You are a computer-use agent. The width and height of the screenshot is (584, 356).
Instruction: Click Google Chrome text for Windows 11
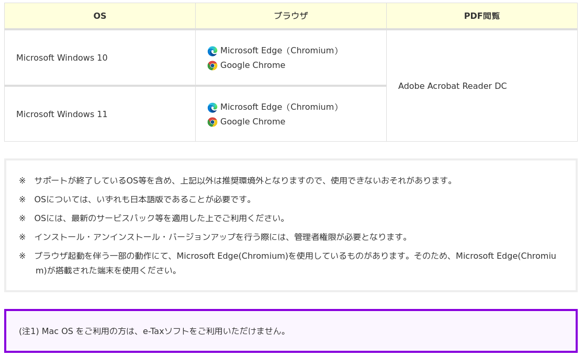click(x=253, y=122)
